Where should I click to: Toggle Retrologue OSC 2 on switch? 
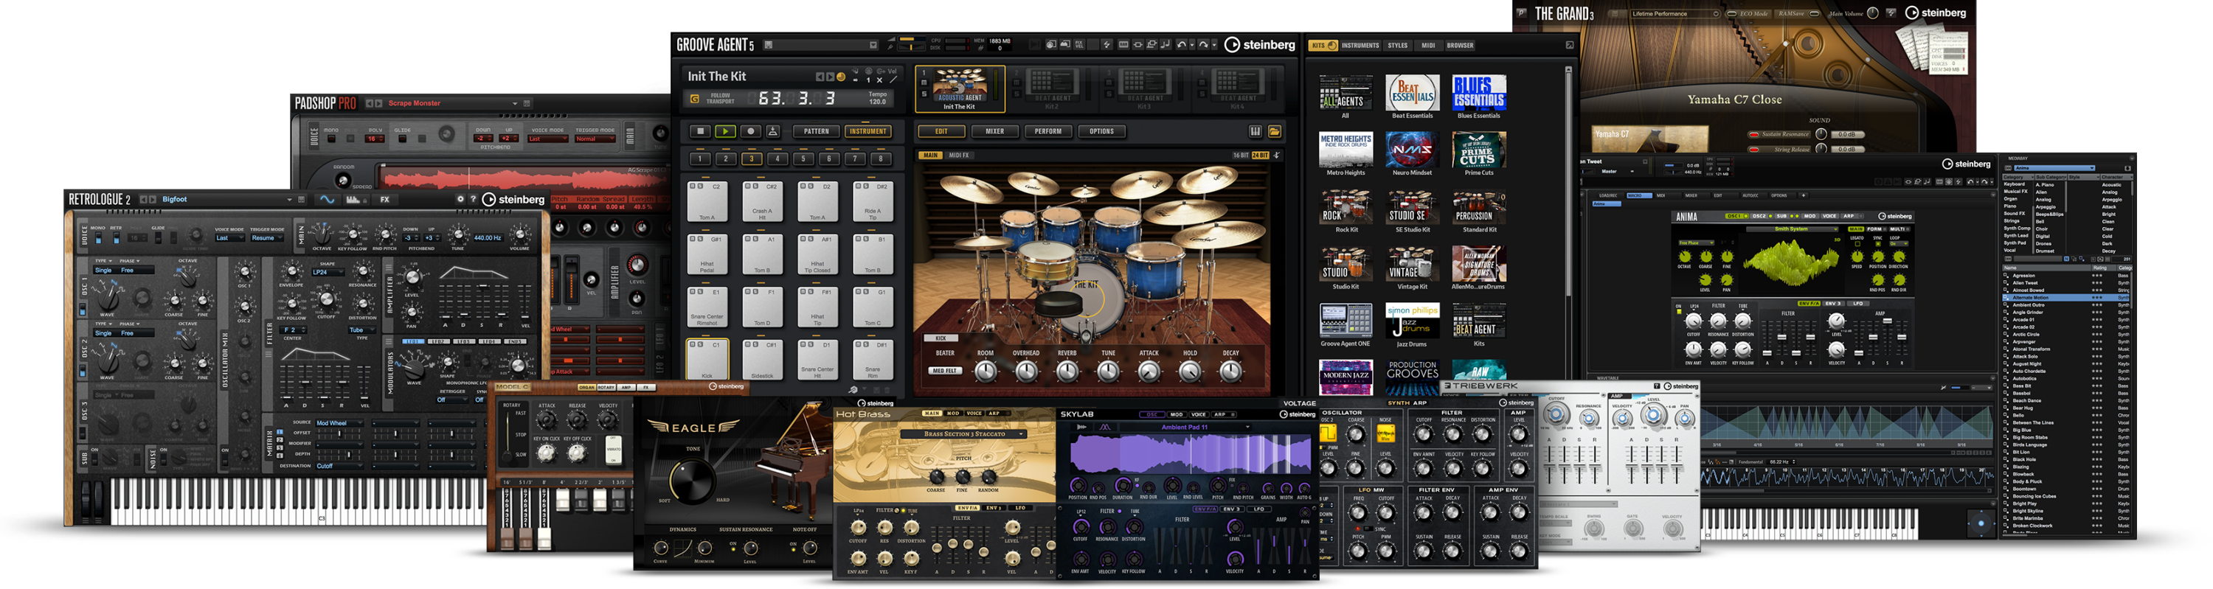click(x=83, y=371)
